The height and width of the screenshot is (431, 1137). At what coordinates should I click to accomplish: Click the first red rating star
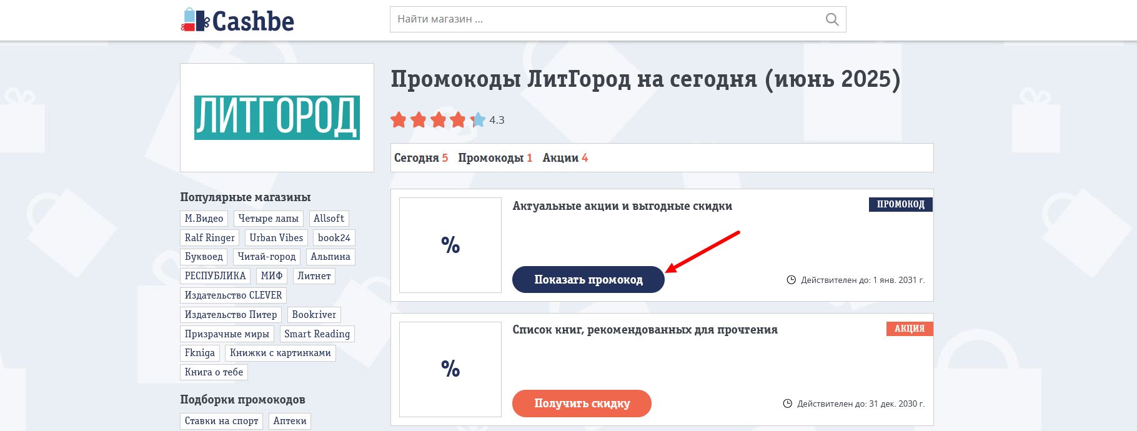click(399, 119)
